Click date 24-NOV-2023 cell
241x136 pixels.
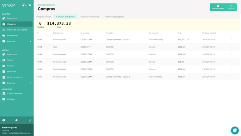click(x=208, y=62)
